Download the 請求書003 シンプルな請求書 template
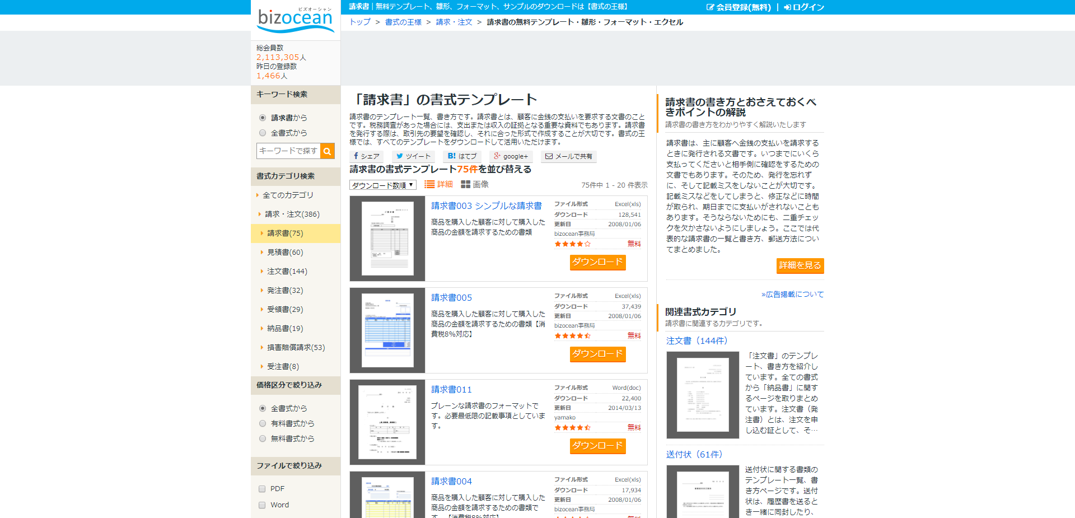The width and height of the screenshot is (1075, 518). (597, 262)
